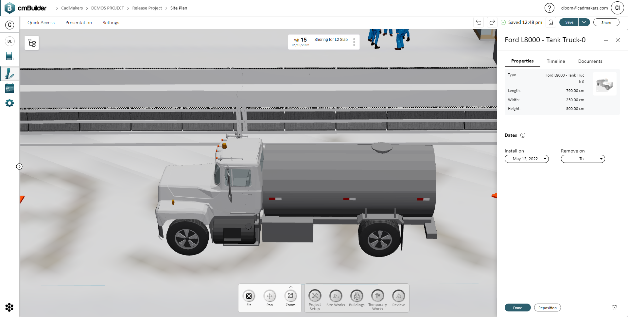Click the Width value 250.00 cm
Viewport: 628px width, 317px height.
[x=575, y=100]
